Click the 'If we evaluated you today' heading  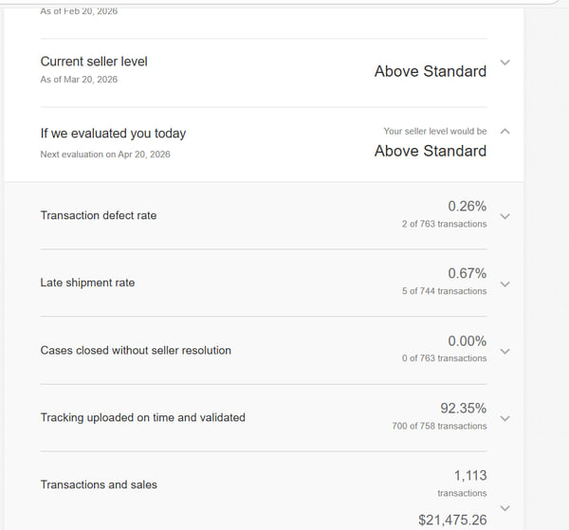click(113, 134)
